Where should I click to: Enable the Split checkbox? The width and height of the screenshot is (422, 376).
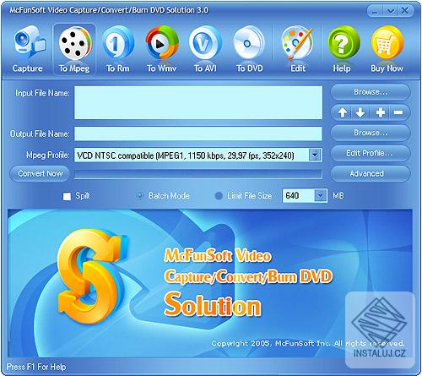point(67,196)
